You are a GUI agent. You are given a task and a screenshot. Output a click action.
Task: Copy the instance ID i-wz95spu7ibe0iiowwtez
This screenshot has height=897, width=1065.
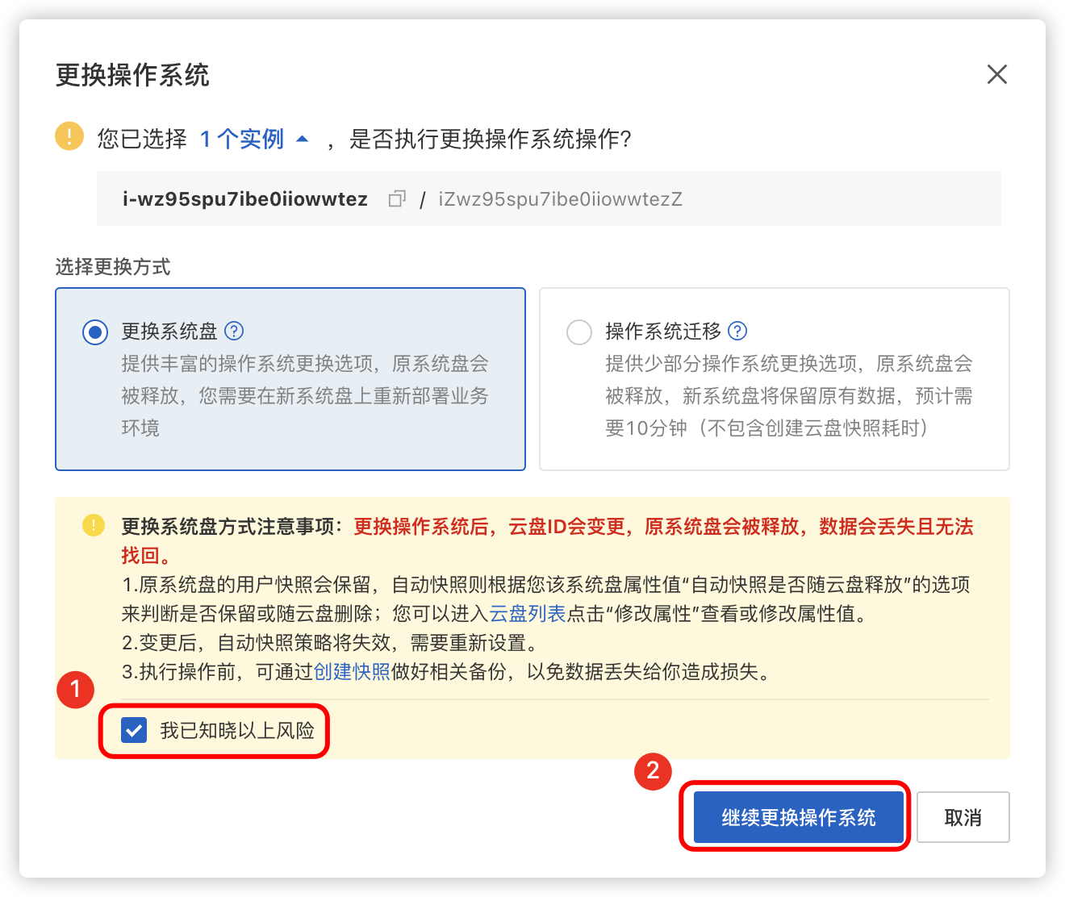coord(396,199)
